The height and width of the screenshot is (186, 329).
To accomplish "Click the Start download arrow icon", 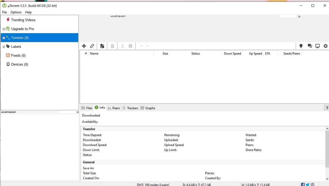I will (122, 46).
